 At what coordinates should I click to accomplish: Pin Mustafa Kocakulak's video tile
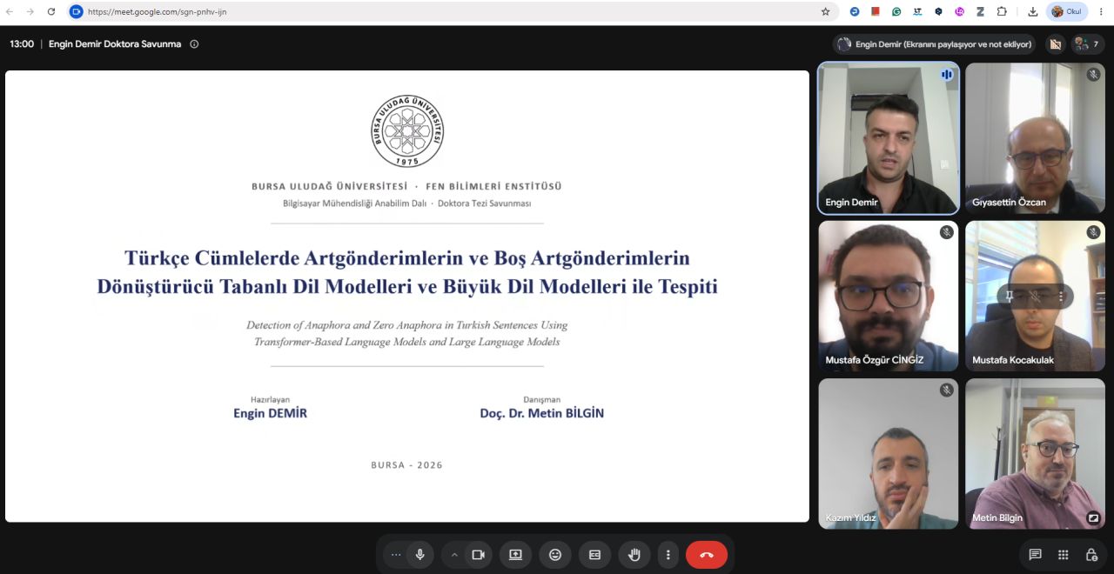(x=1010, y=297)
